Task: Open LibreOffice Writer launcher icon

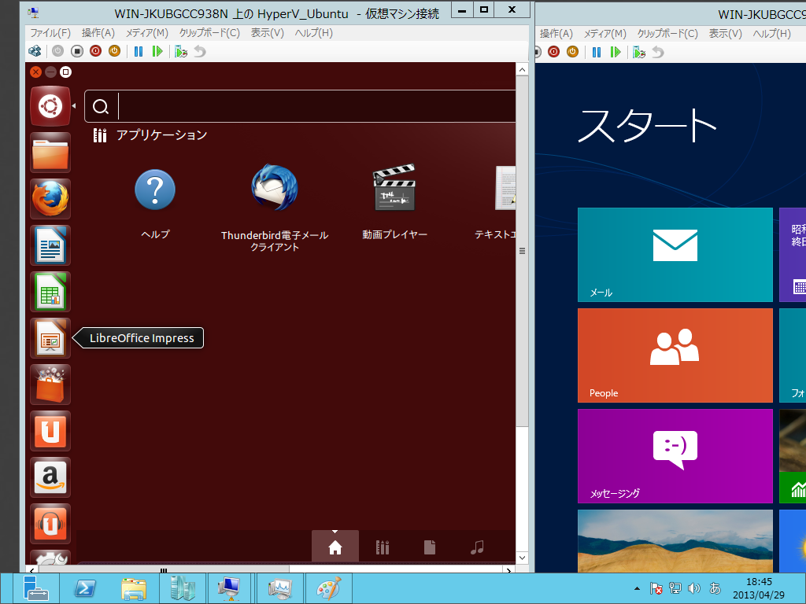Action: pos(50,245)
